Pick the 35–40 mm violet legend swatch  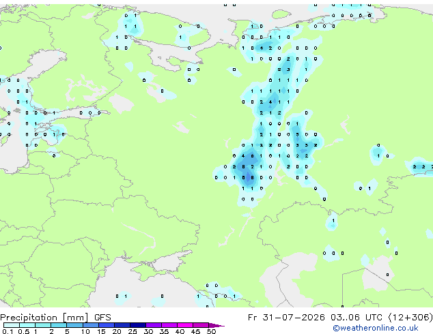[169, 325]
